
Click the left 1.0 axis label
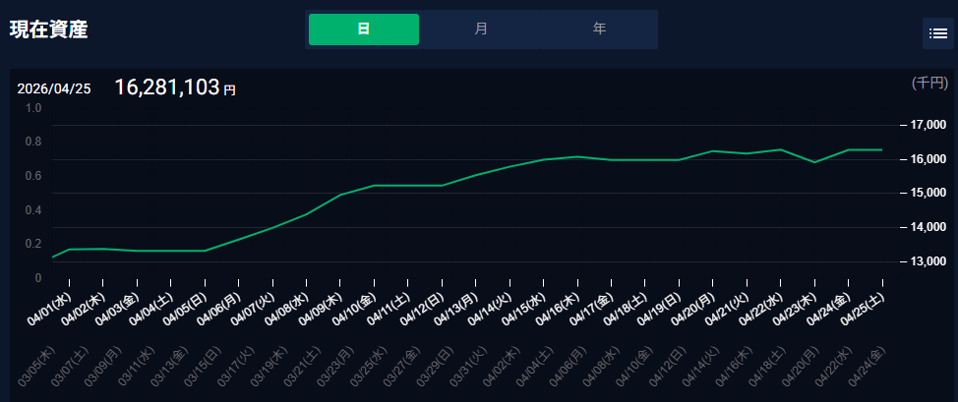pos(33,108)
